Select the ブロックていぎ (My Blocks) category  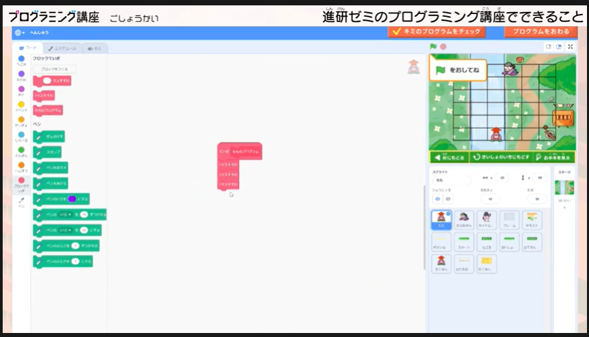tap(21, 185)
